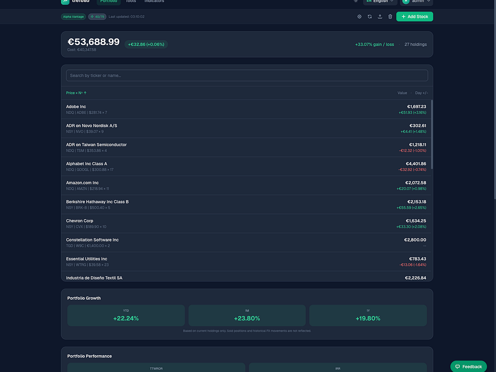
Task: Click the Add Stock button
Action: click(414, 16)
